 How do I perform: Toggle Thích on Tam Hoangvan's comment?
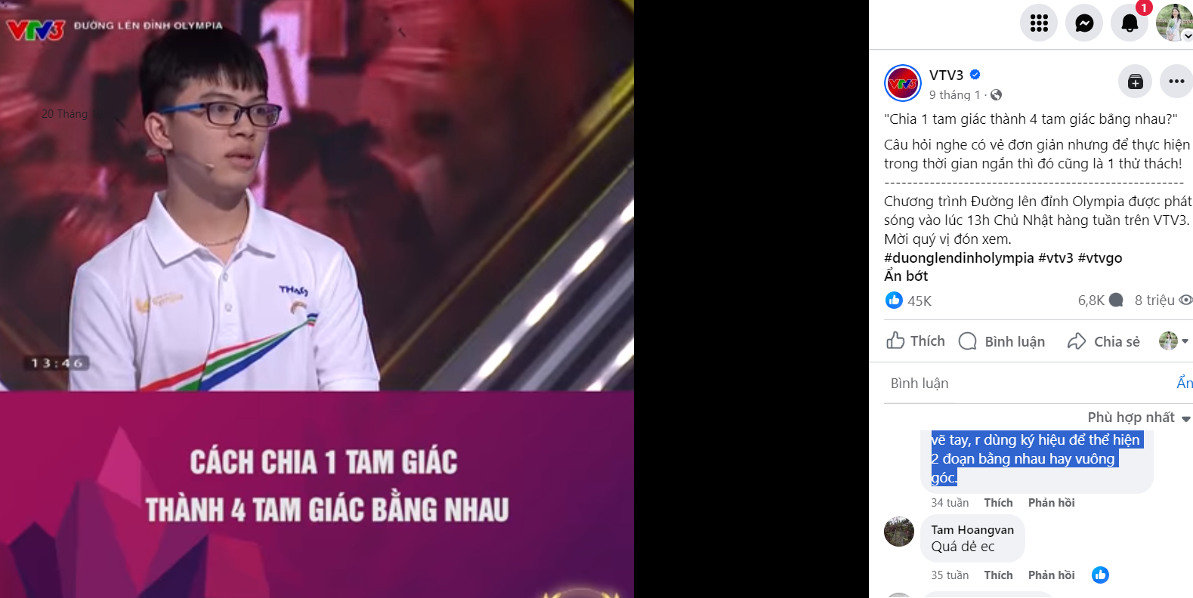click(998, 575)
